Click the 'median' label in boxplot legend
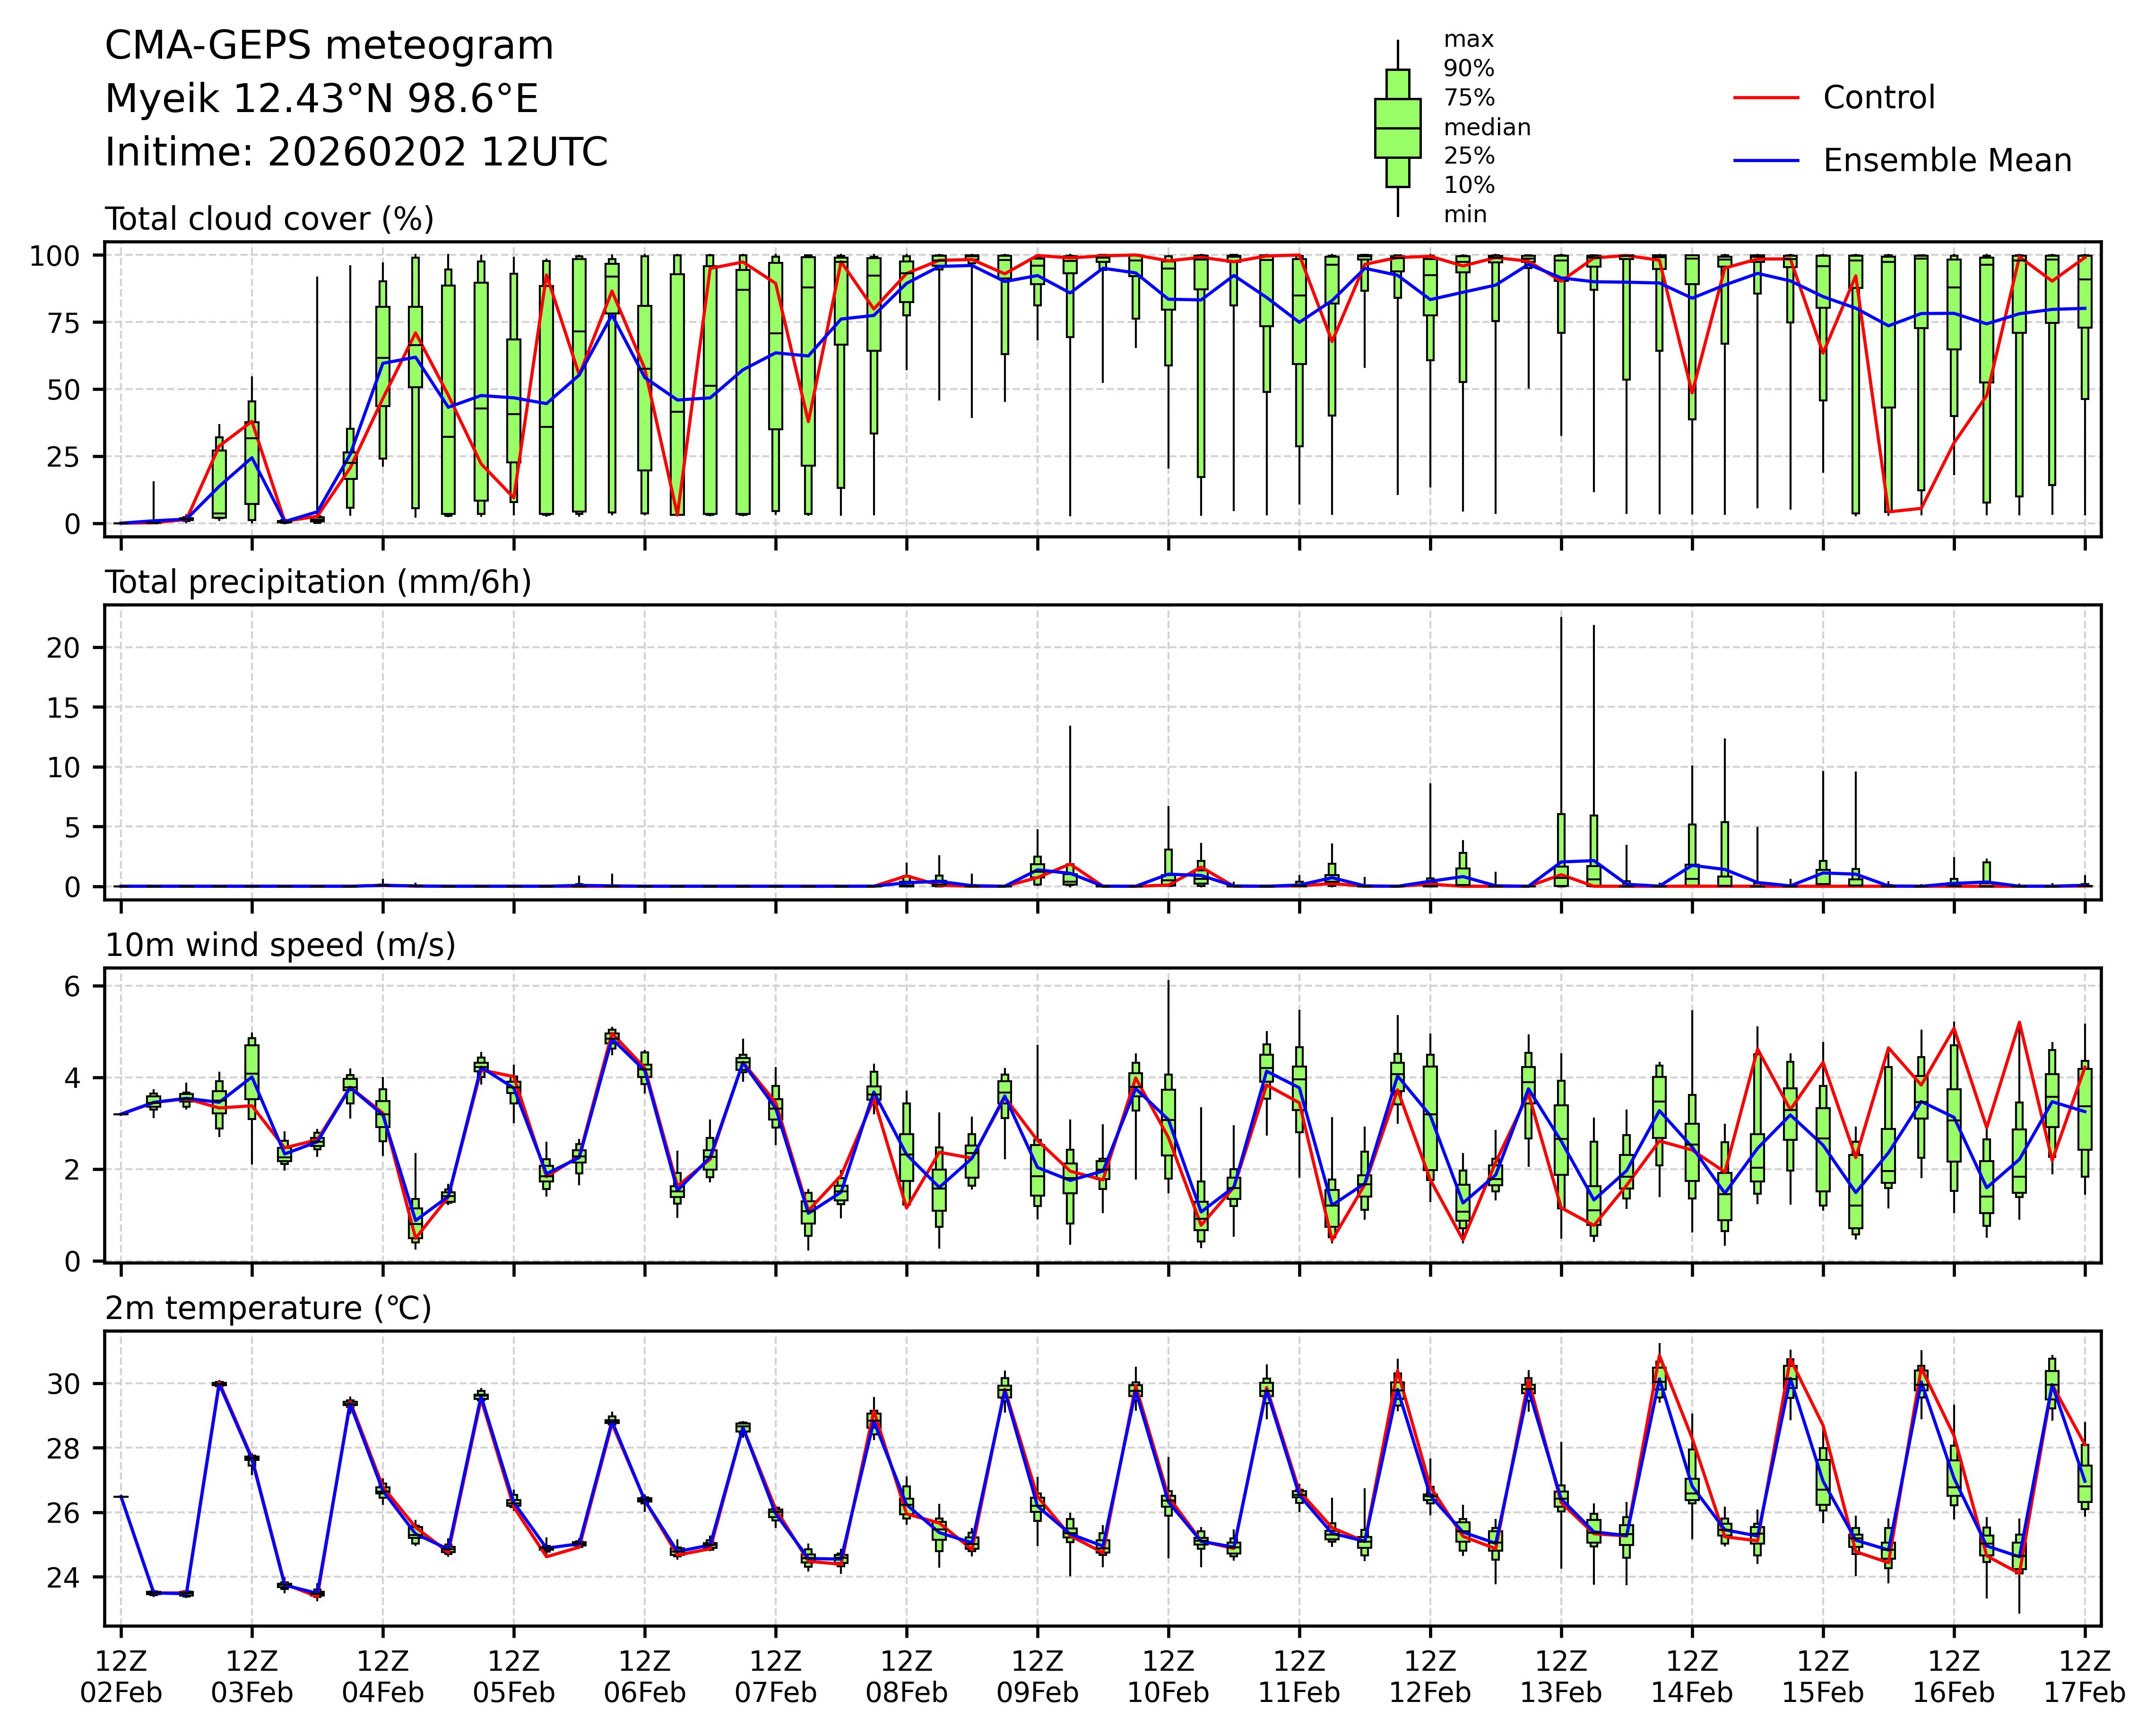Image resolution: width=2155 pixels, height=1736 pixels. click(x=1486, y=128)
